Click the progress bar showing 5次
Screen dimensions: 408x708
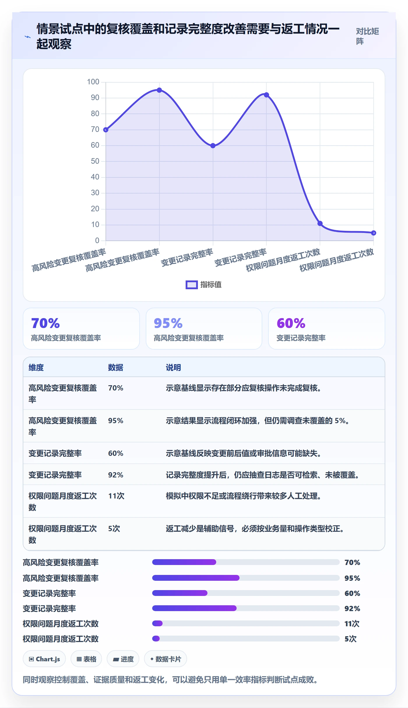(246, 639)
